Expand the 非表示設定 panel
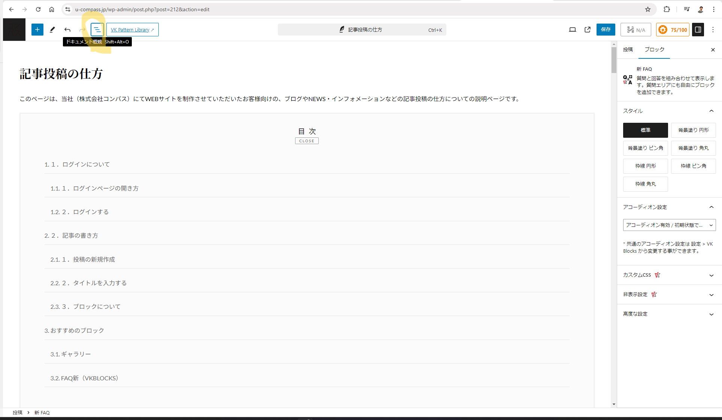This screenshot has height=420, width=722. (669, 295)
